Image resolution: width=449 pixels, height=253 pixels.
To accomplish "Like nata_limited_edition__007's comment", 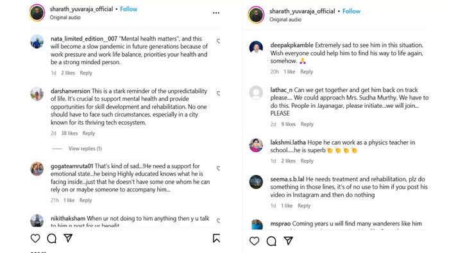I will point(218,41).
